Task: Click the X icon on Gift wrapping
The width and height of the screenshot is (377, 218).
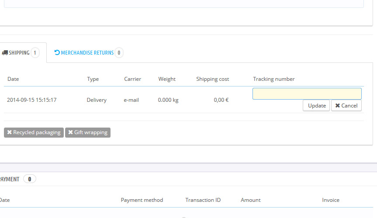Action: click(70, 132)
